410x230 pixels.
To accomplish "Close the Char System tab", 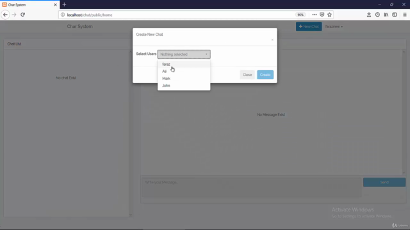I will click(x=55, y=4).
